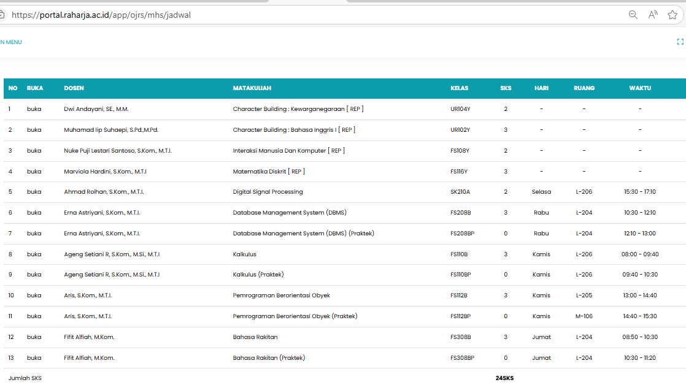The image size is (686, 385).
Task: Open buka link for Bahasa Inggris I row
Action: pos(34,130)
